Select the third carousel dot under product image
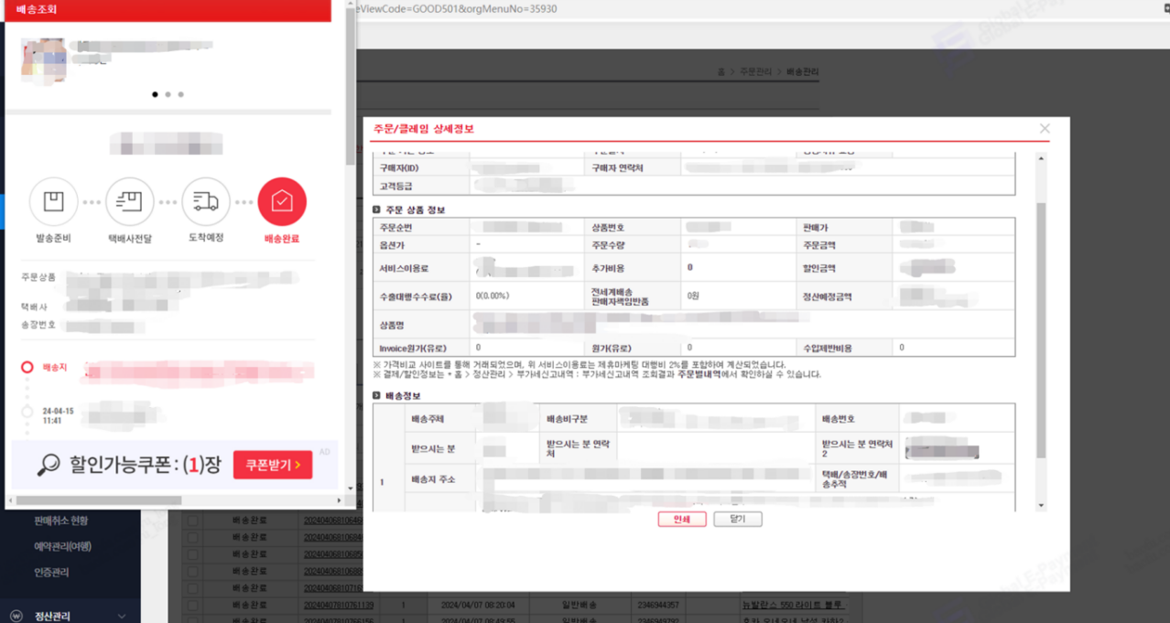1170x623 pixels. [180, 94]
